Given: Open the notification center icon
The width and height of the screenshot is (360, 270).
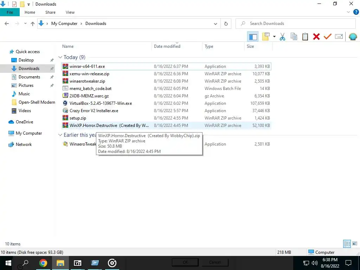Looking at the screenshot, I should click(x=348, y=263).
